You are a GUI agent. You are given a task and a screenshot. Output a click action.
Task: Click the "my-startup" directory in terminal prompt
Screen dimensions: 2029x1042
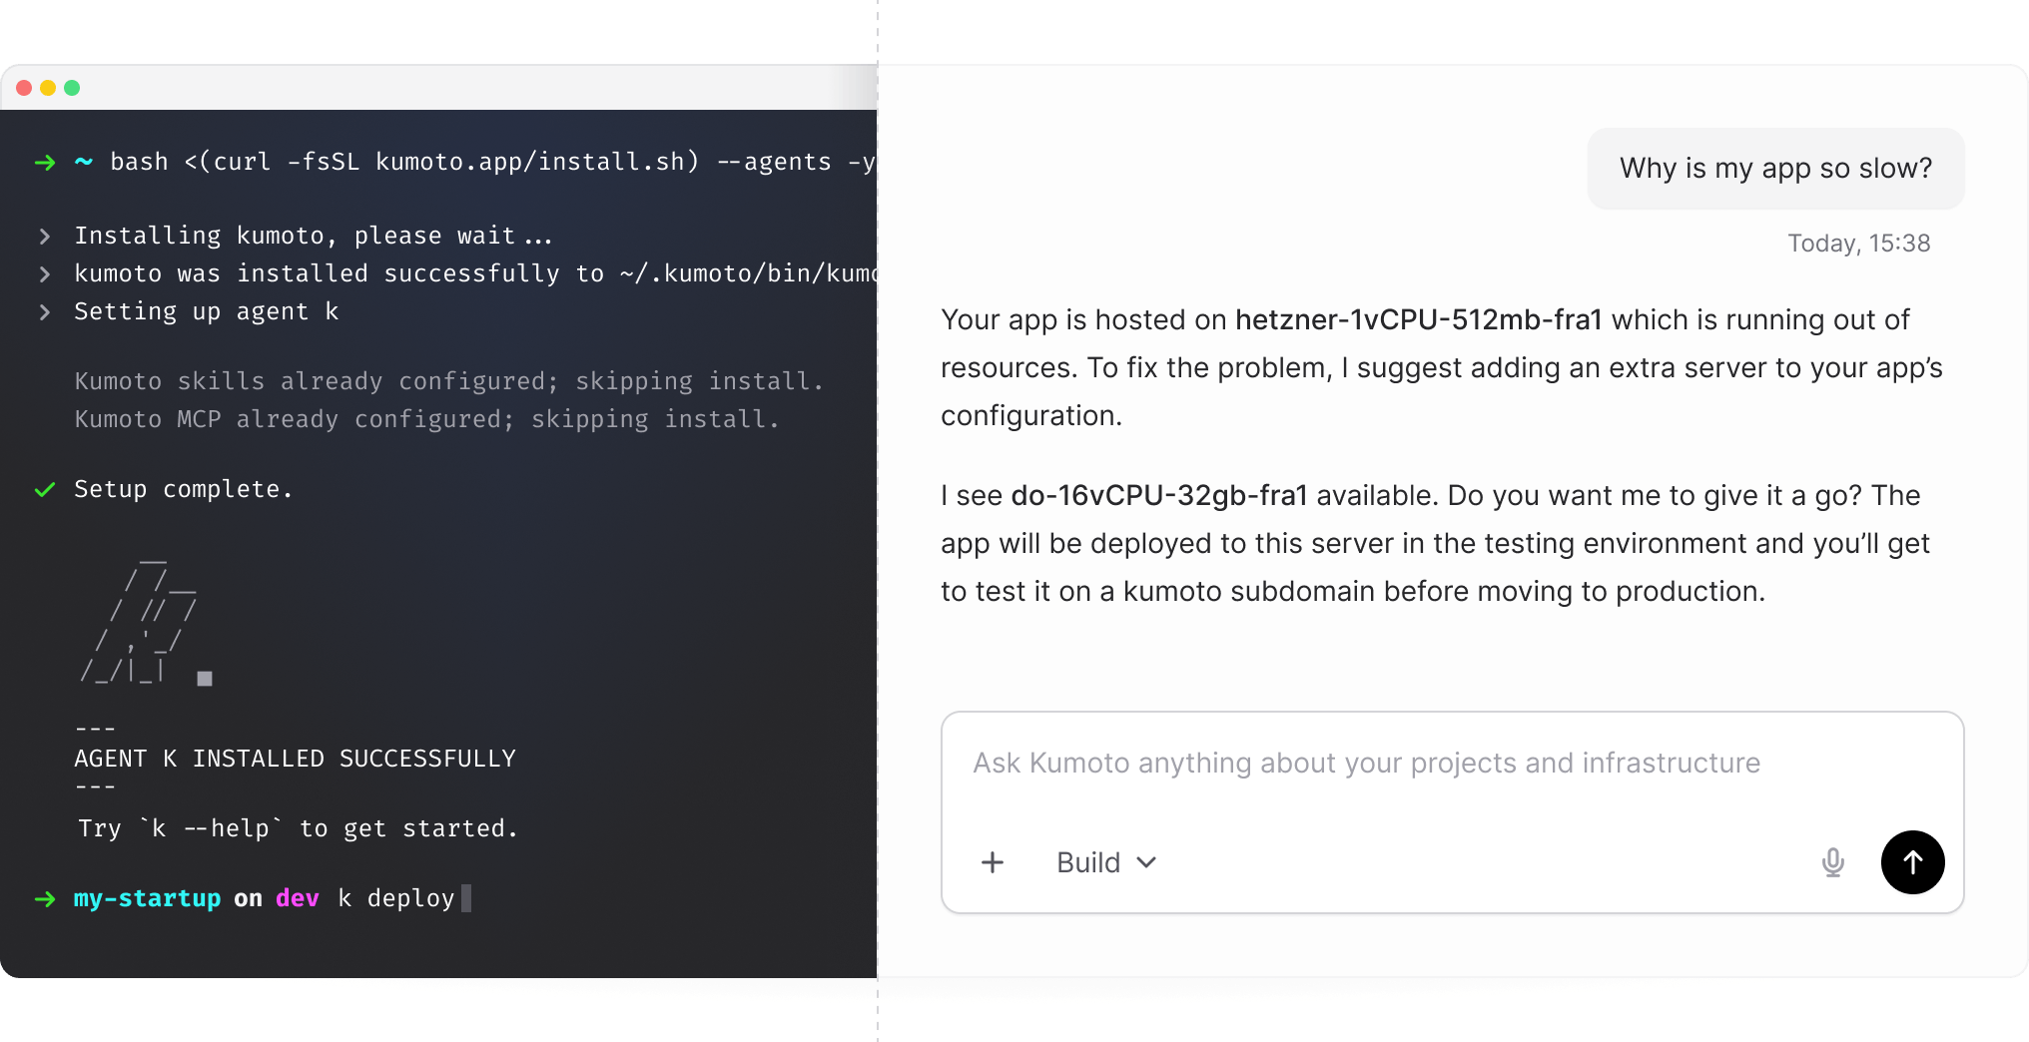(x=148, y=898)
